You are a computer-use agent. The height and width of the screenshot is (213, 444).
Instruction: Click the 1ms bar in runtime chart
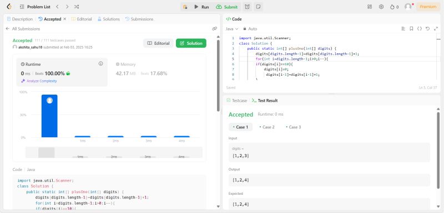pyautogui.click(x=82, y=137)
